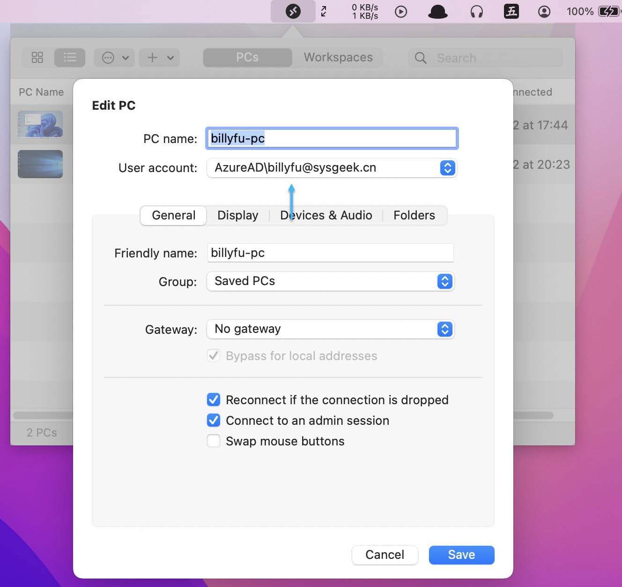Open the Folders tab
The height and width of the screenshot is (587, 622).
[x=414, y=215]
